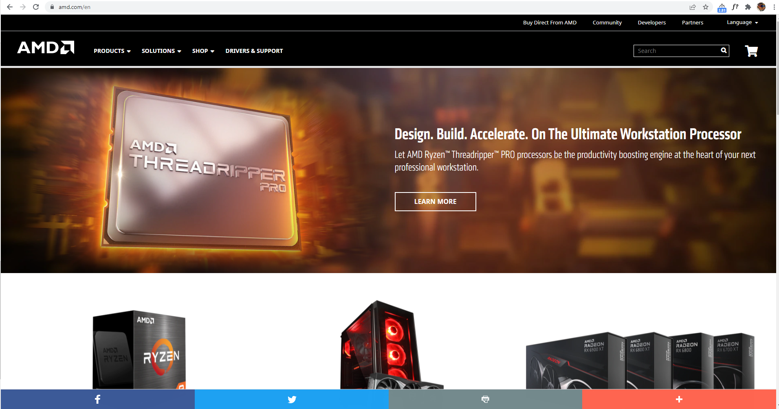Image resolution: width=779 pixels, height=409 pixels.
Task: Open the shopping cart
Action: click(x=751, y=50)
